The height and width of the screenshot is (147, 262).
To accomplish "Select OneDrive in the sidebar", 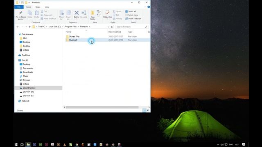I will (x=26, y=55).
